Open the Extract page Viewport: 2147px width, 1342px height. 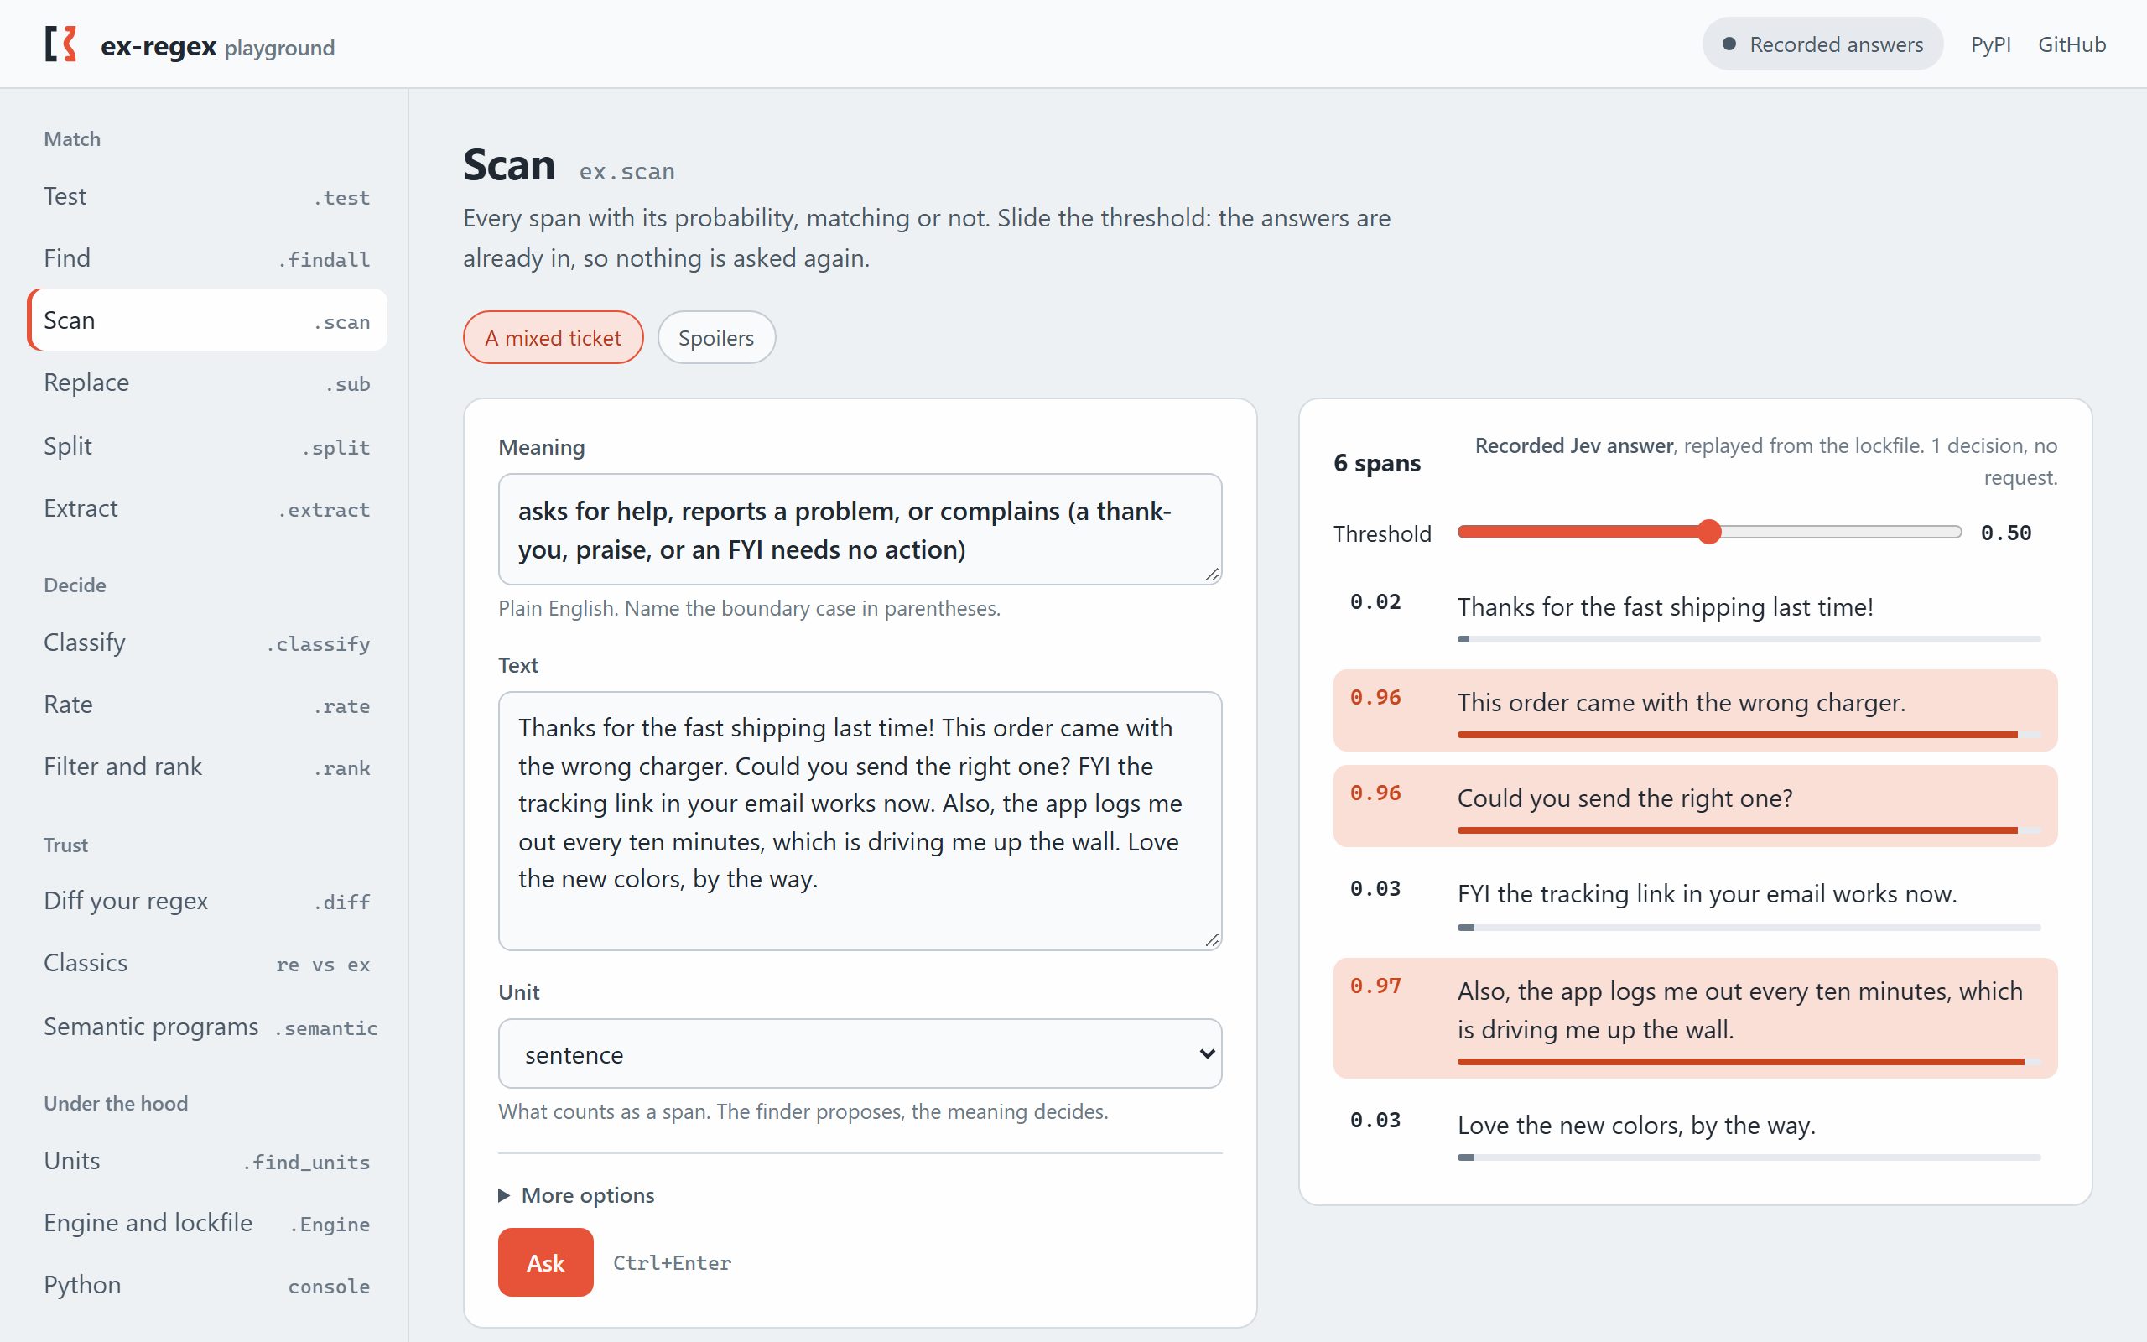pos(206,508)
